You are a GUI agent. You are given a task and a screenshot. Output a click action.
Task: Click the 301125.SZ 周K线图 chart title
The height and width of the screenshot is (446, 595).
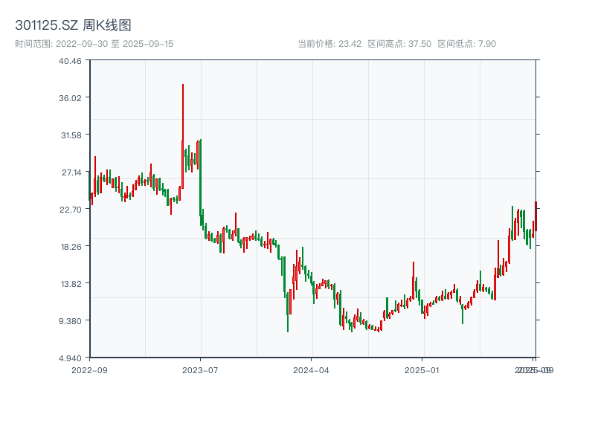coord(73,25)
